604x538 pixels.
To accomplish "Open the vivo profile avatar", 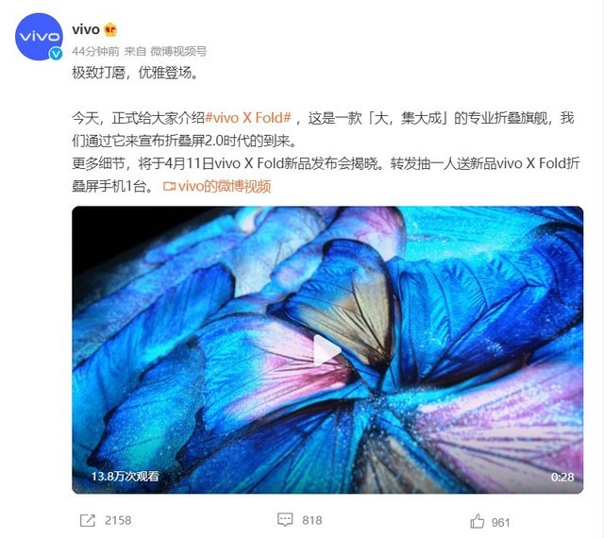I will (x=39, y=37).
